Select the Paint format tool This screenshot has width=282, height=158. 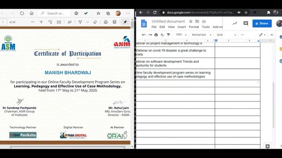[168, 35]
